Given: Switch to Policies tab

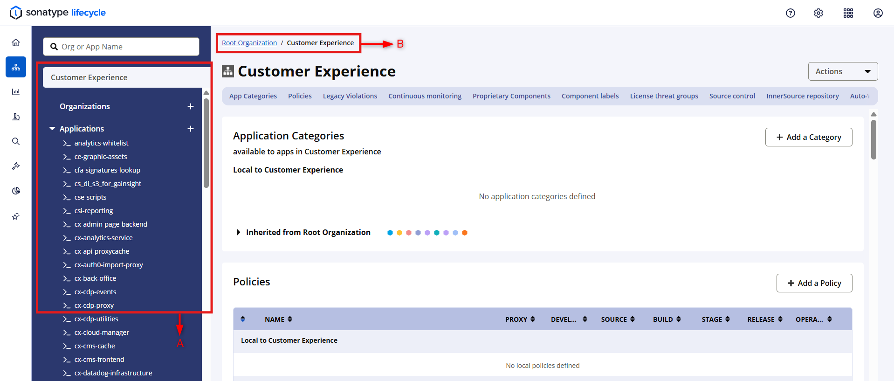Looking at the screenshot, I should tap(300, 96).
